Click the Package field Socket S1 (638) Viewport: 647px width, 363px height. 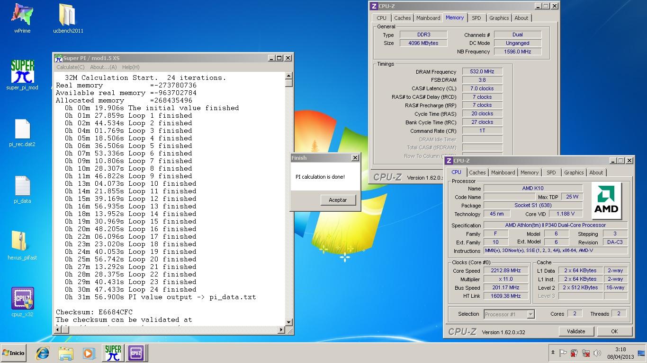pos(533,206)
